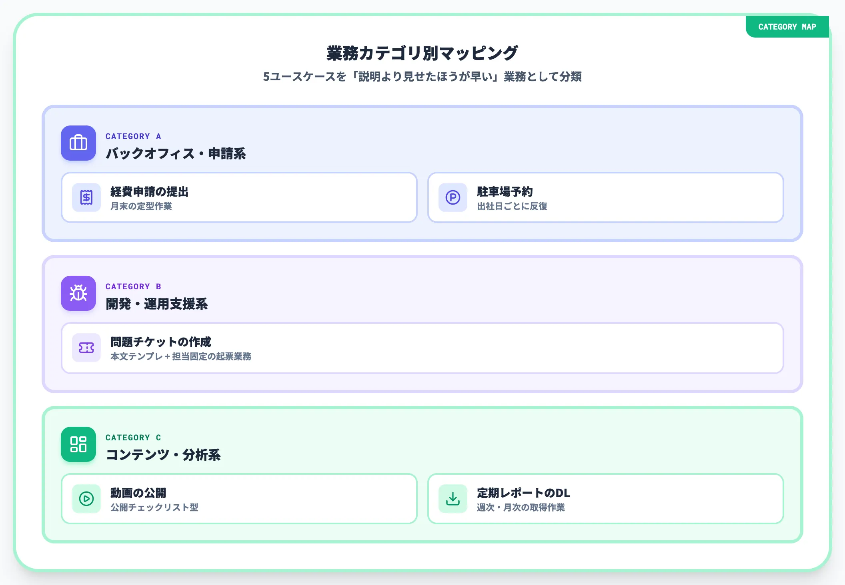The height and width of the screenshot is (585, 845).
Task: Click the text 公開チェックリスト型
Action: pyautogui.click(x=154, y=507)
